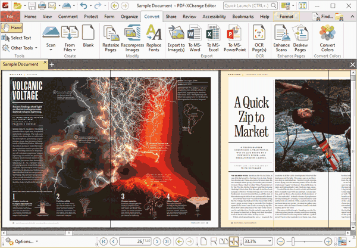The height and width of the screenshot is (248, 357).
Task: Open the Bookmarks ribbon tab
Action: [x=243, y=16]
